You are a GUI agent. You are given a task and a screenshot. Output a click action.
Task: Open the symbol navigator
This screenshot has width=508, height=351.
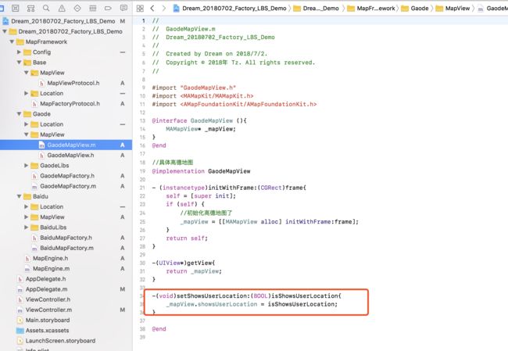pos(30,8)
